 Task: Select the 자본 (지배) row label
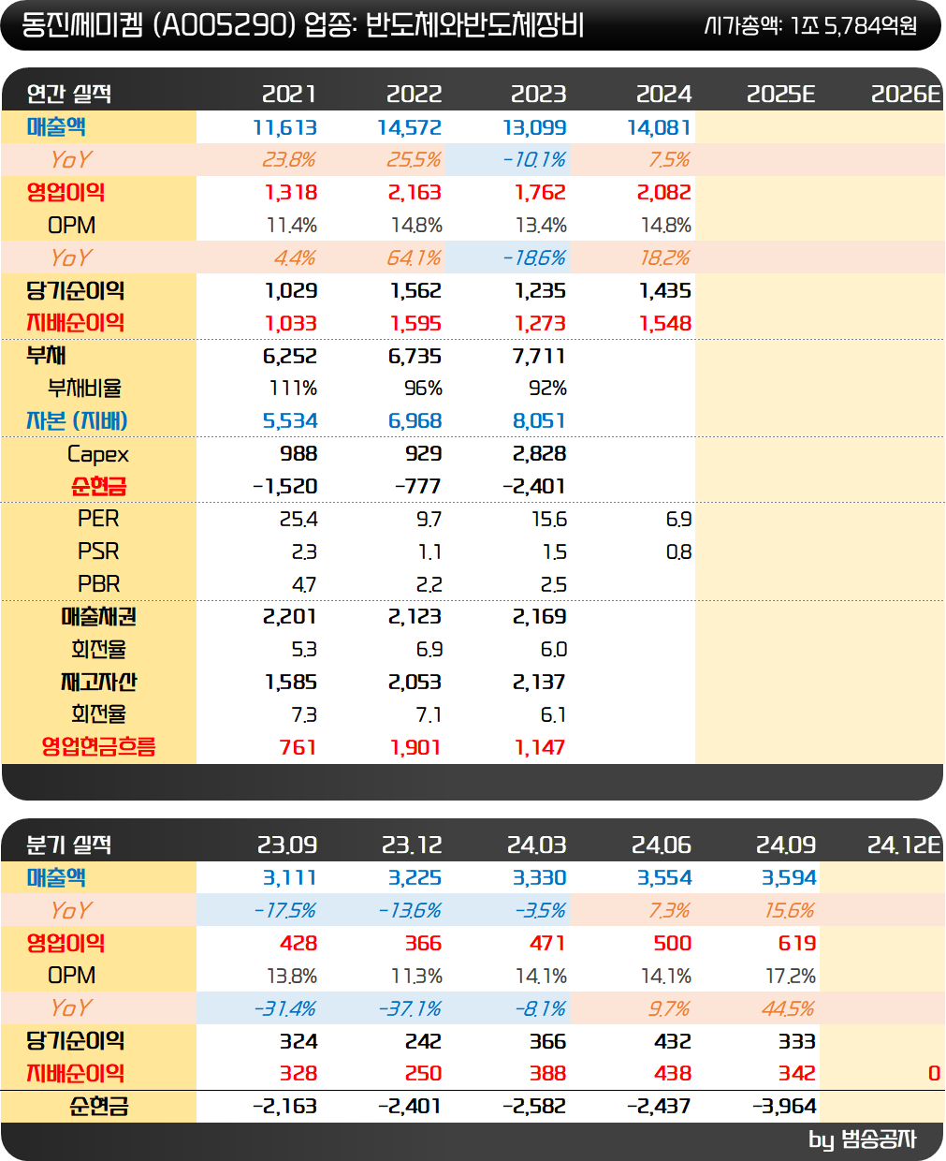(x=77, y=421)
